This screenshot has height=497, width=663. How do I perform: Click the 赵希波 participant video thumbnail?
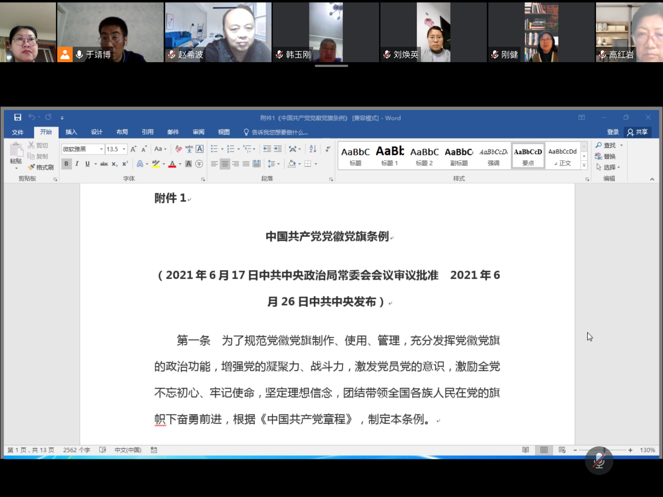(x=218, y=32)
